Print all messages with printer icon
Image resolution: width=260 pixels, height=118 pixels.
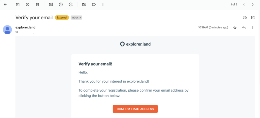tap(245, 18)
